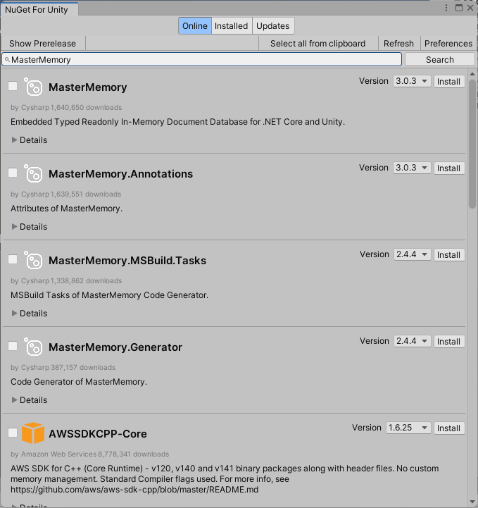Maximize the NuGet For Unity window
Screen dimensions: 478x508
tap(458, 8)
